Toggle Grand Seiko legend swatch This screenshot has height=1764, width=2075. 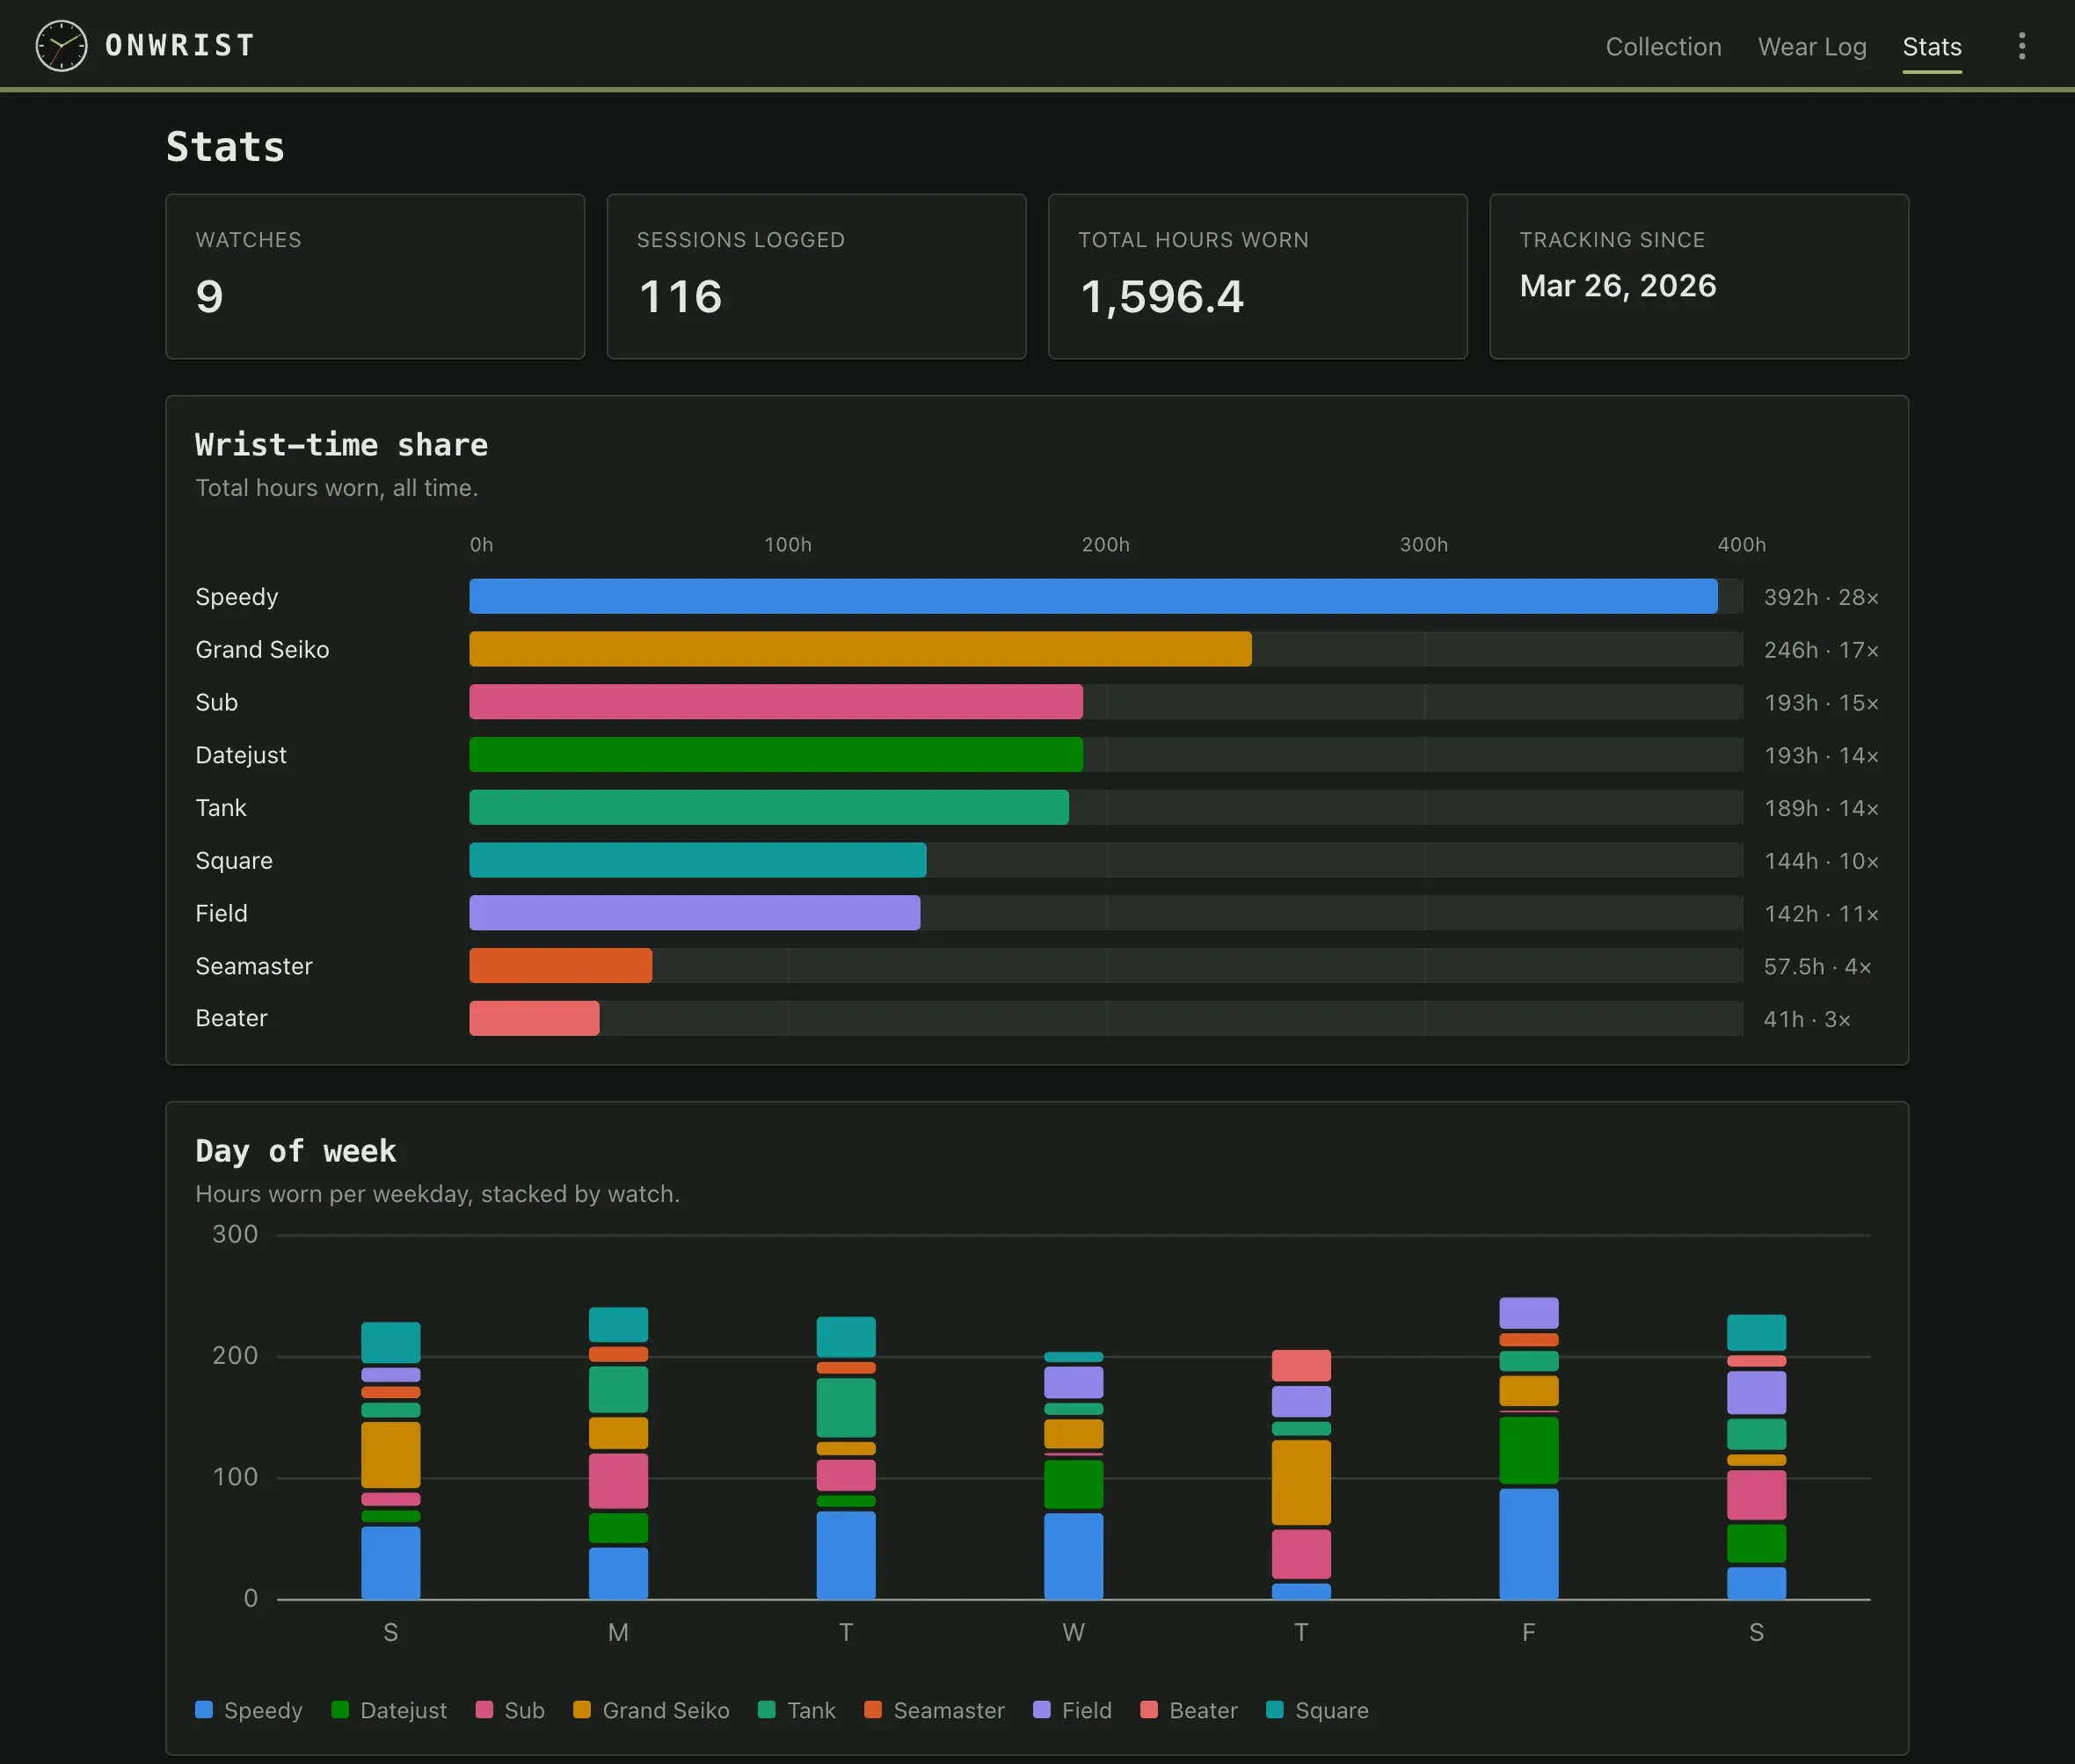pos(582,1709)
